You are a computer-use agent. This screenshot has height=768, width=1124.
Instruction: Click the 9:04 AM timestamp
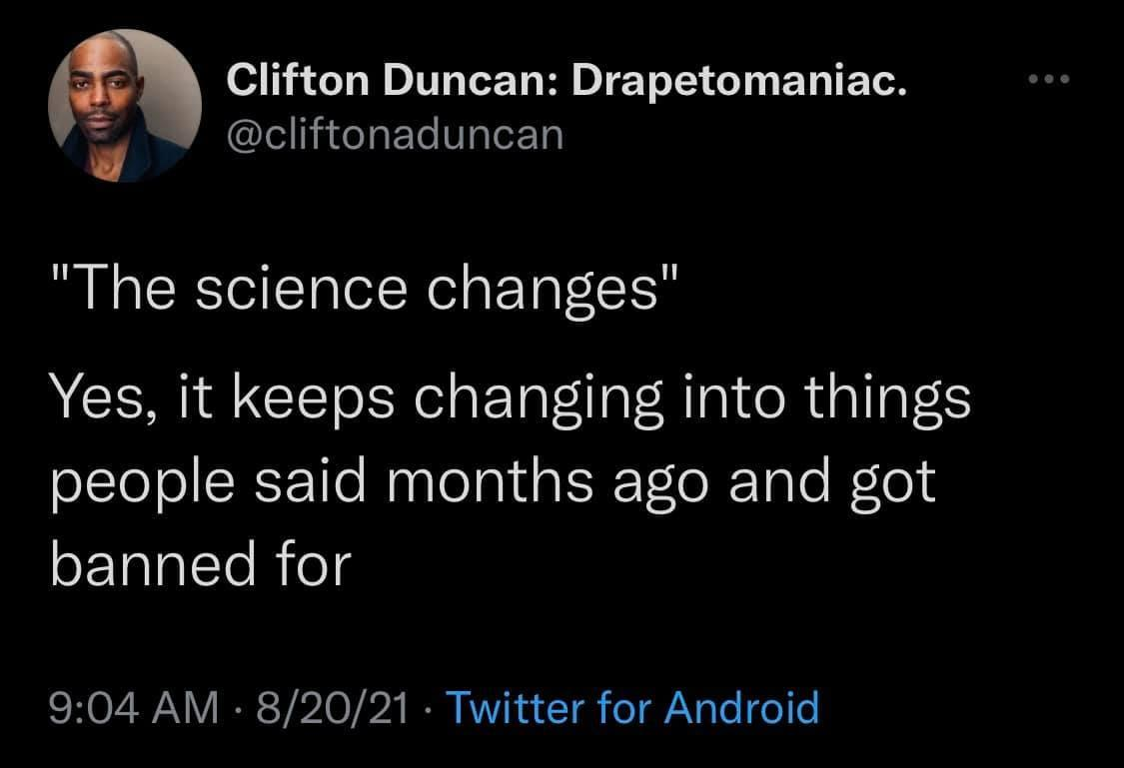coord(134,707)
